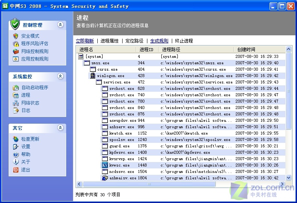Sort by 进程ID column header
The width and height of the screenshot is (297, 203).
pyautogui.click(x=147, y=50)
